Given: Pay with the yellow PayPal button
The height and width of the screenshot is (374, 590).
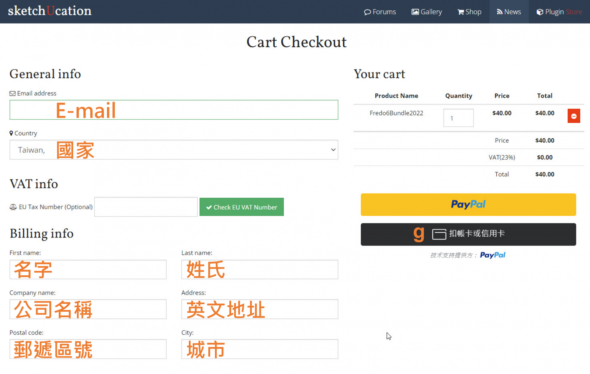Looking at the screenshot, I should (x=468, y=204).
